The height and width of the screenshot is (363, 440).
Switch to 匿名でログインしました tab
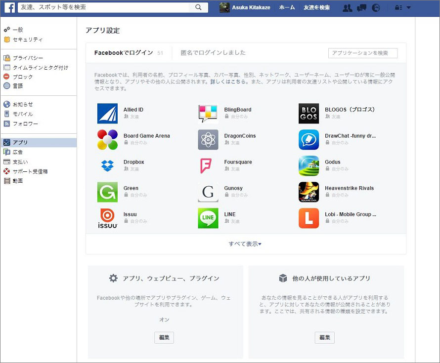(213, 53)
